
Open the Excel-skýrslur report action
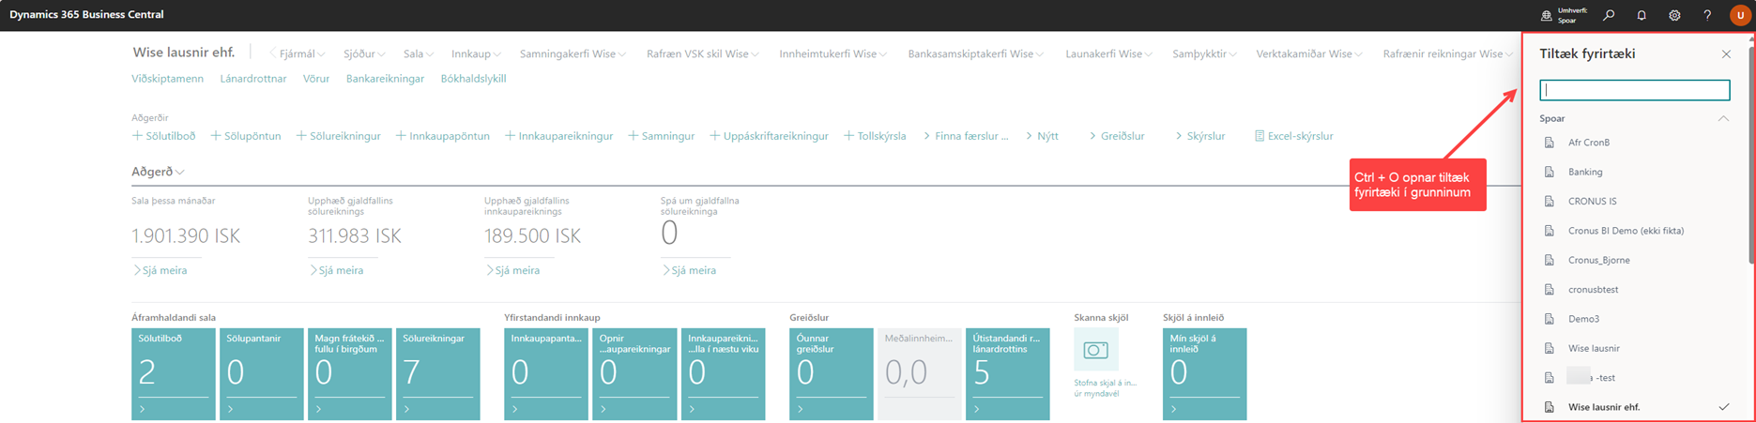(1294, 136)
